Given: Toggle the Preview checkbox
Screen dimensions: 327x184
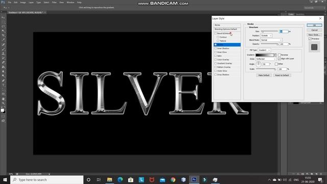Looking at the screenshot, I should pyautogui.click(x=310, y=39).
